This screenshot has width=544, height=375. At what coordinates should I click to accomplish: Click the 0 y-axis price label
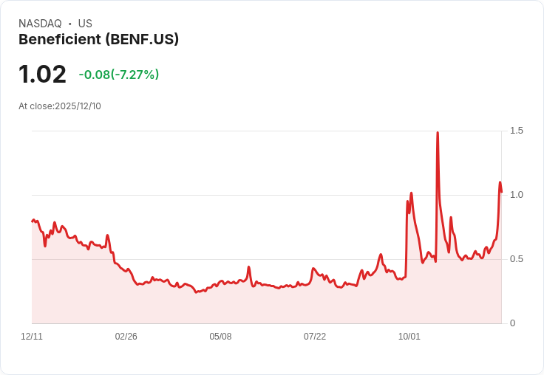point(512,323)
